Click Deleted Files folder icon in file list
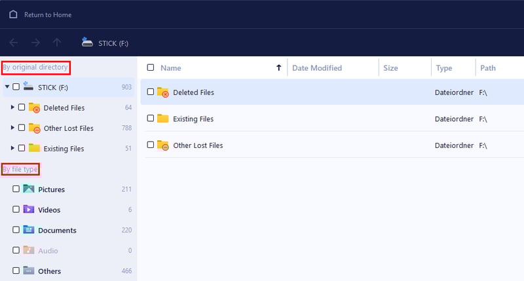The height and width of the screenshot is (281, 524). (163, 92)
